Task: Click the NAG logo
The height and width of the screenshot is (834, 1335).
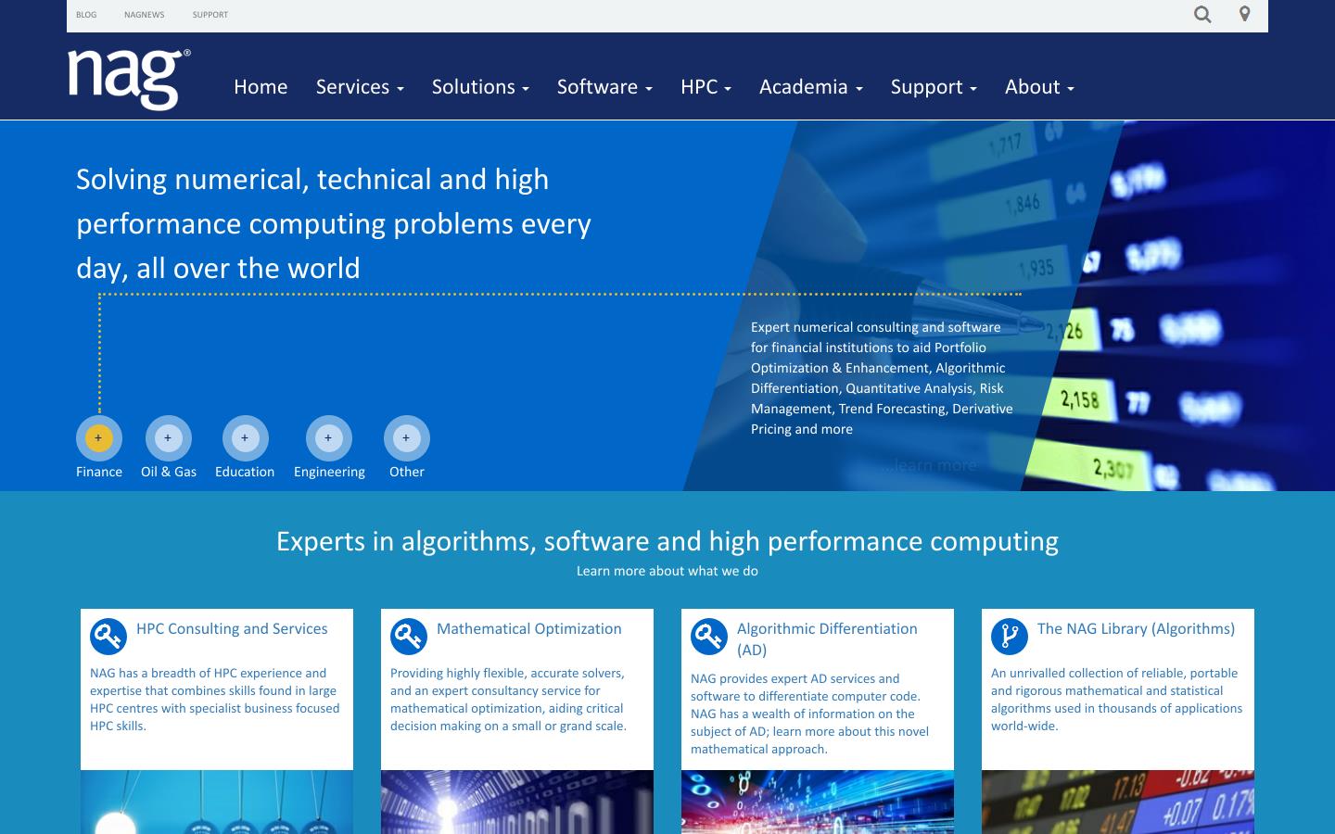Action: 129,79
